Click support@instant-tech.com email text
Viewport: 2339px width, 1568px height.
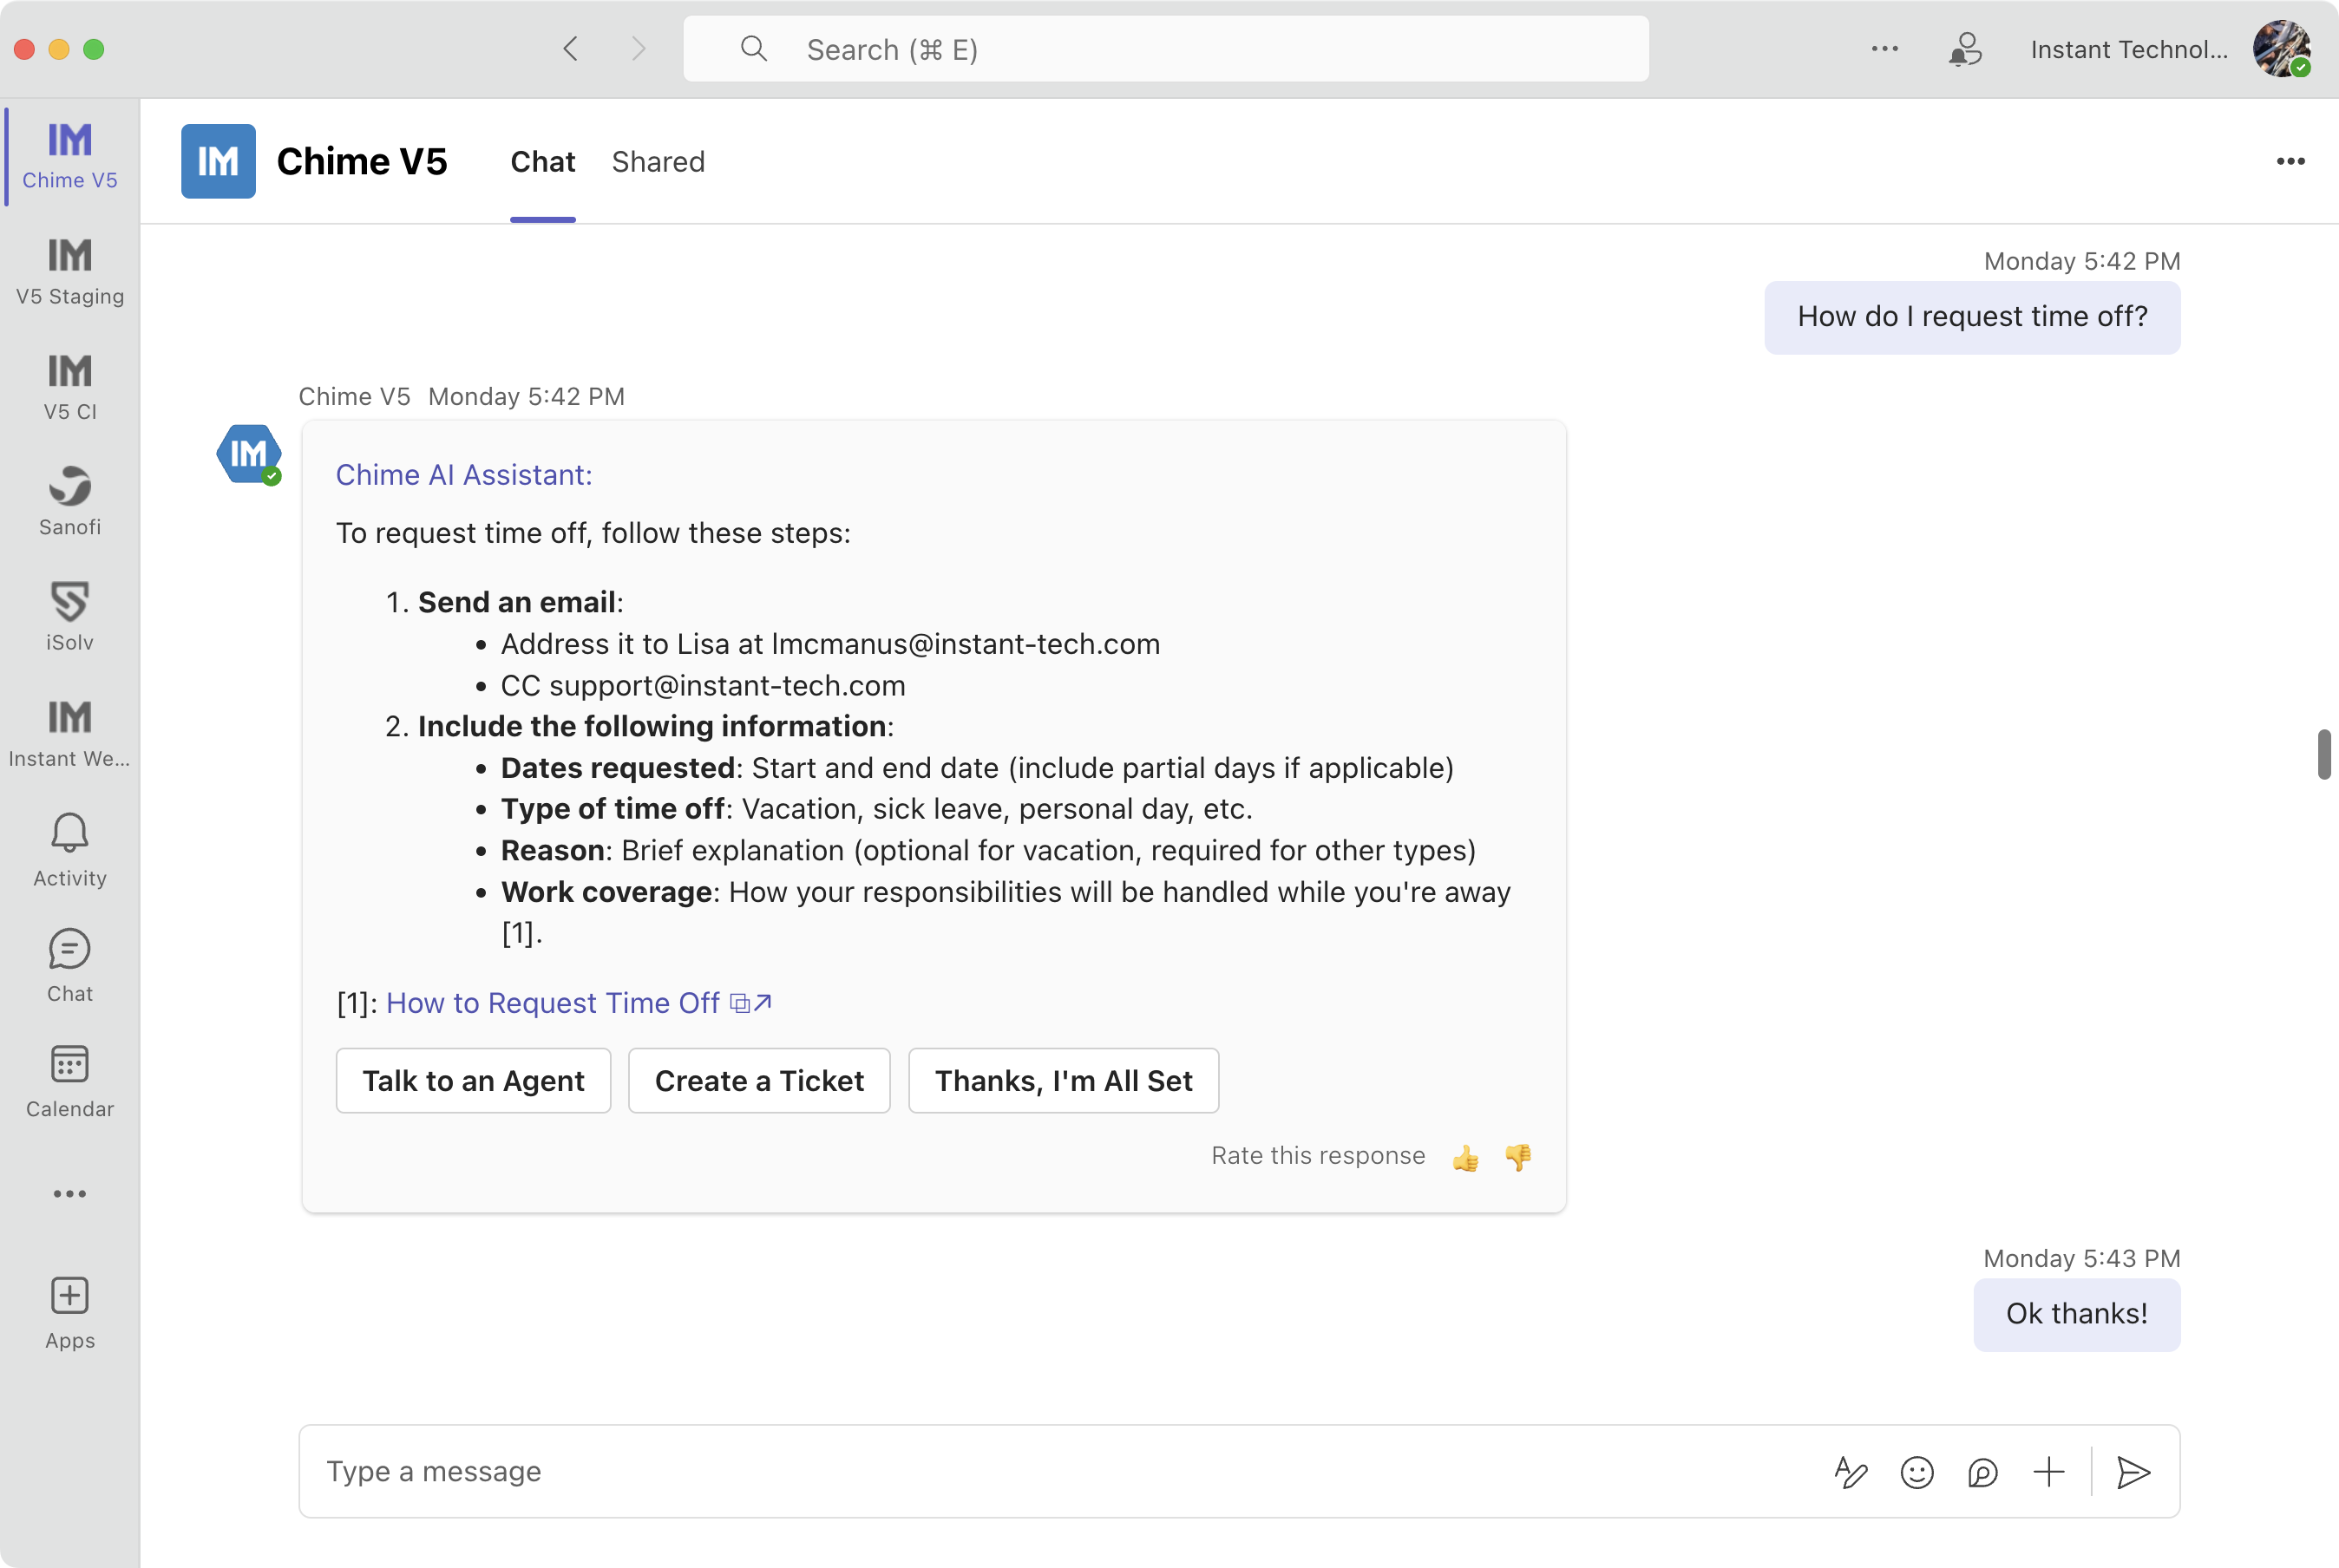point(727,686)
